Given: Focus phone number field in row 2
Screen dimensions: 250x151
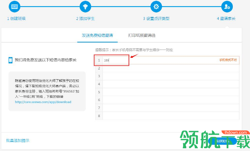Looking at the screenshot, I should coord(171,68).
